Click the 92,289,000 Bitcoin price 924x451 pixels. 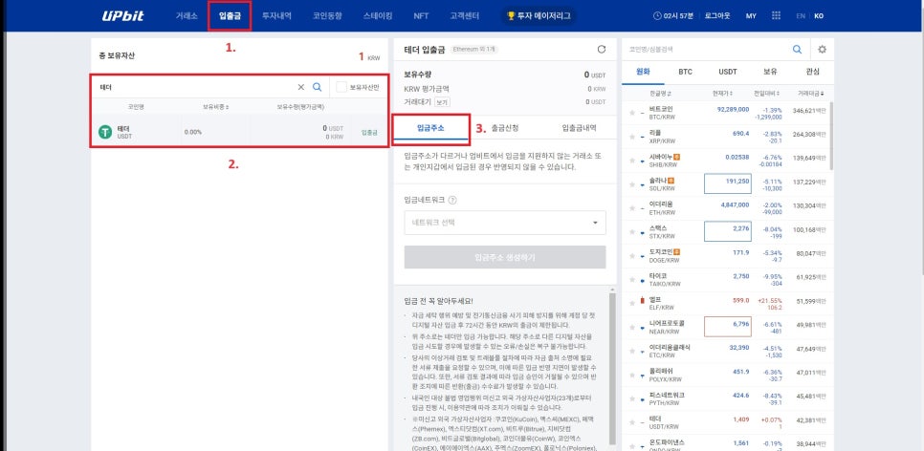(x=733, y=110)
